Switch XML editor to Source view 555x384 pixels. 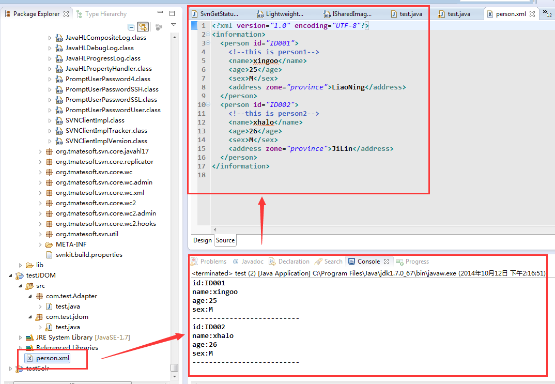click(x=225, y=240)
